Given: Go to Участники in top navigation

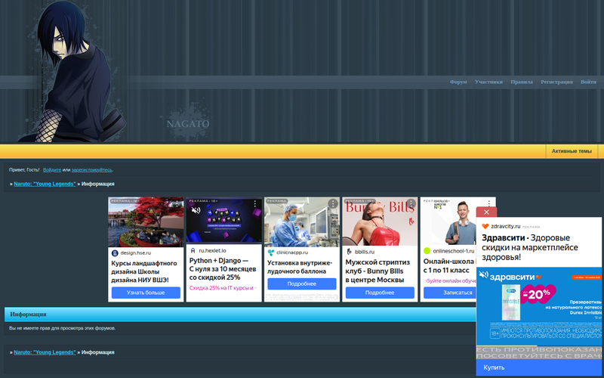Looking at the screenshot, I should (x=488, y=82).
